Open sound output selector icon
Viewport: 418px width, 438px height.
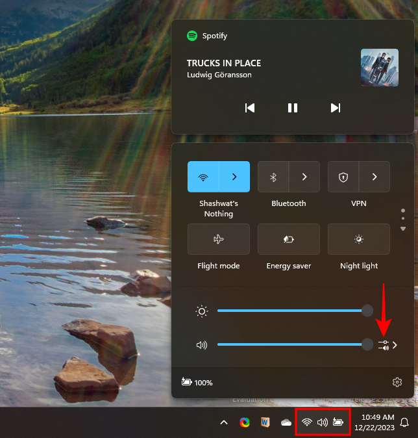pos(384,345)
